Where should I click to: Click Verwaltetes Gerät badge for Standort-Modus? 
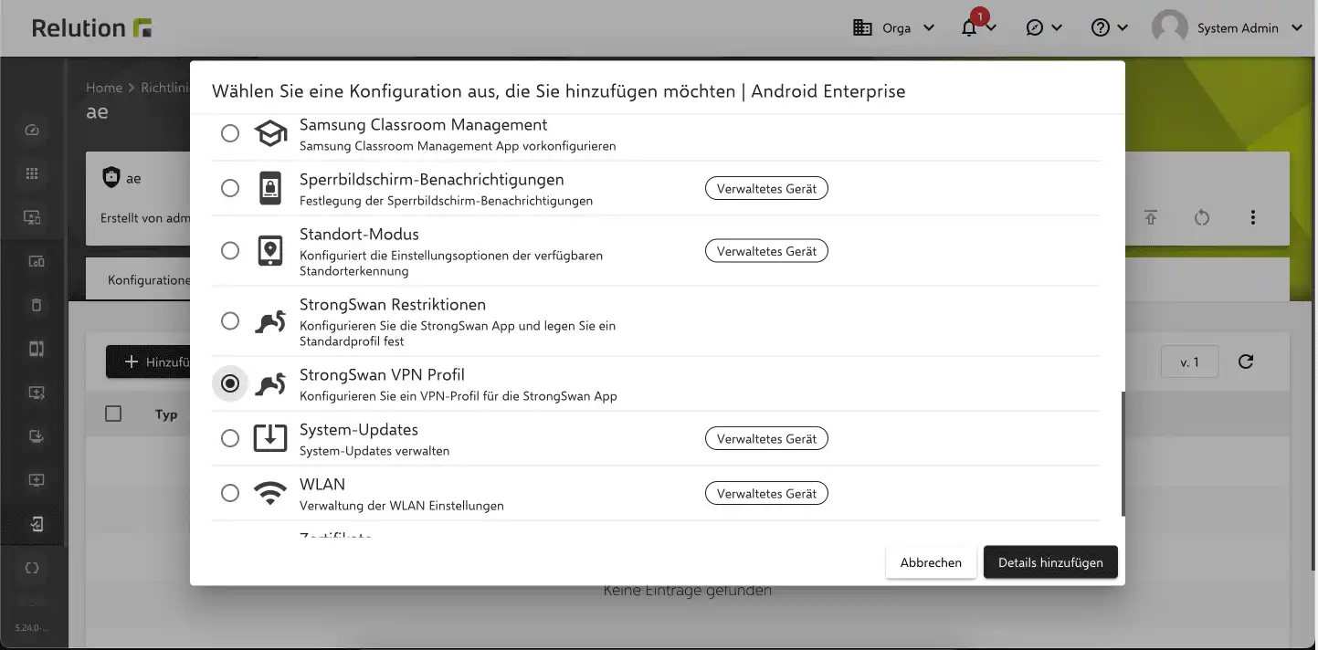[x=766, y=250]
